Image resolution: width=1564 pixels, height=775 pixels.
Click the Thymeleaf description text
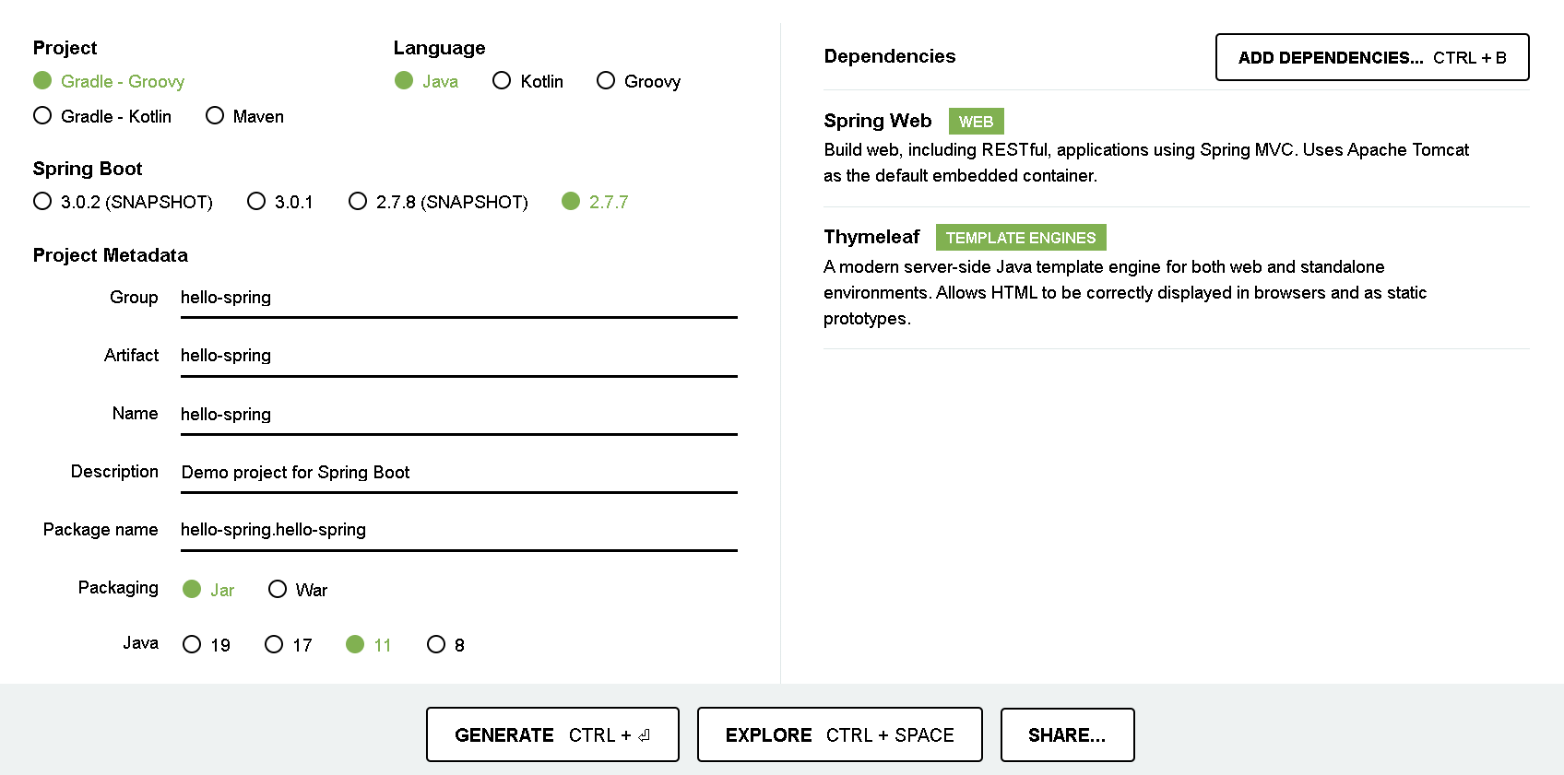tap(1125, 292)
